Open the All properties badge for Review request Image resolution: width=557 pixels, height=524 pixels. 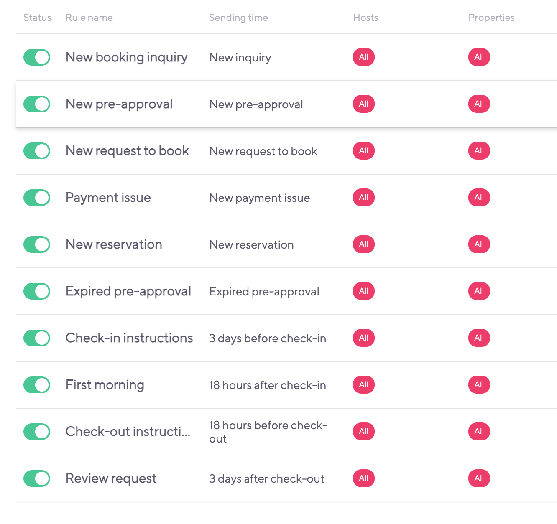tap(479, 478)
